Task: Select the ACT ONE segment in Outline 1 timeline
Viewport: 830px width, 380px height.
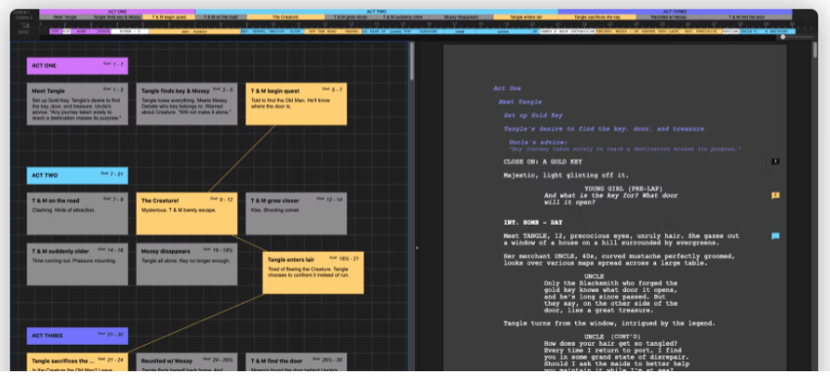Action: point(117,12)
